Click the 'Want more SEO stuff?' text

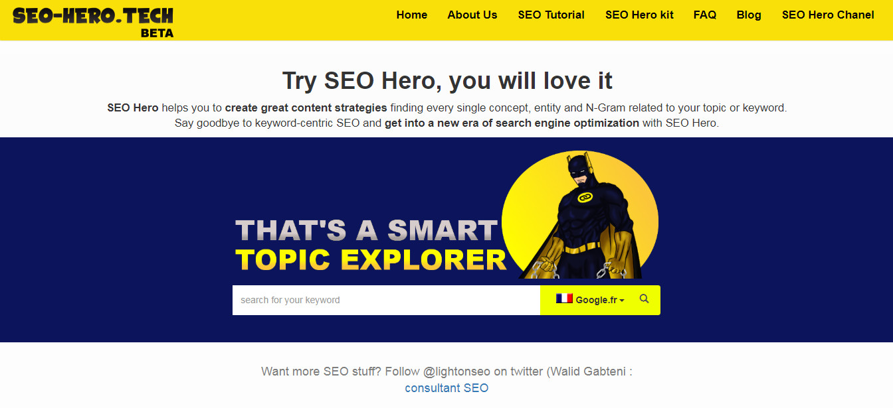click(x=321, y=371)
